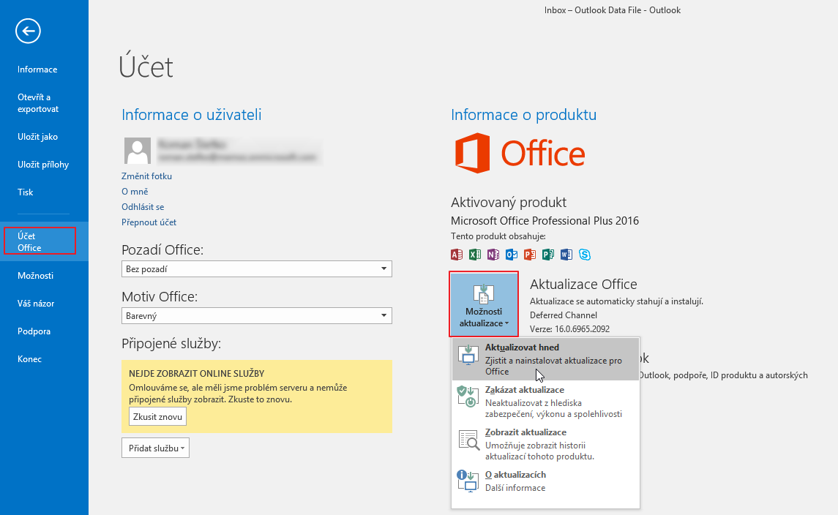This screenshot has width=838, height=515.
Task: Click the user profile photo placeholder
Action: tap(138, 151)
